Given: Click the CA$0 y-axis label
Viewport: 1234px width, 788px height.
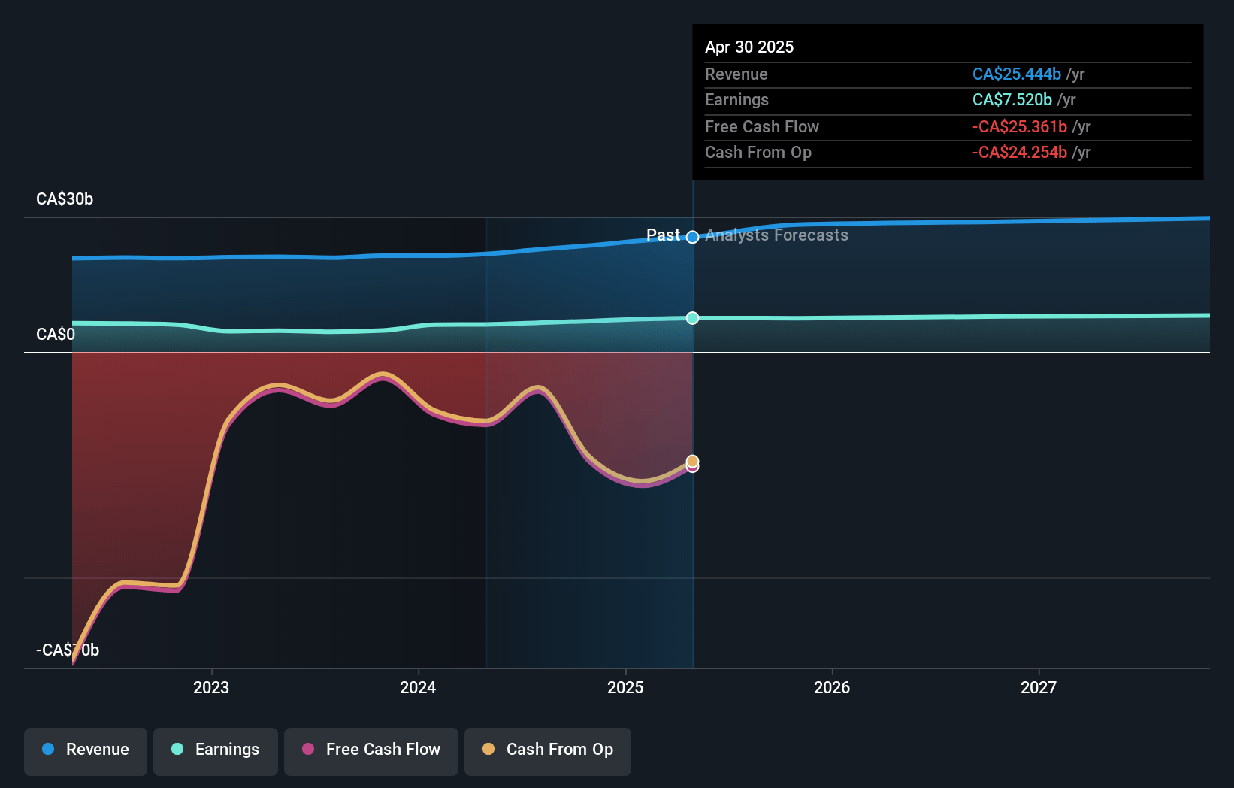Looking at the screenshot, I should 56,335.
